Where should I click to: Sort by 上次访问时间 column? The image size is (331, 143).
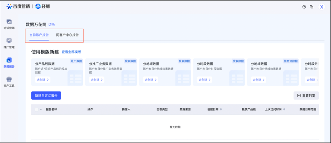click(x=284, y=110)
